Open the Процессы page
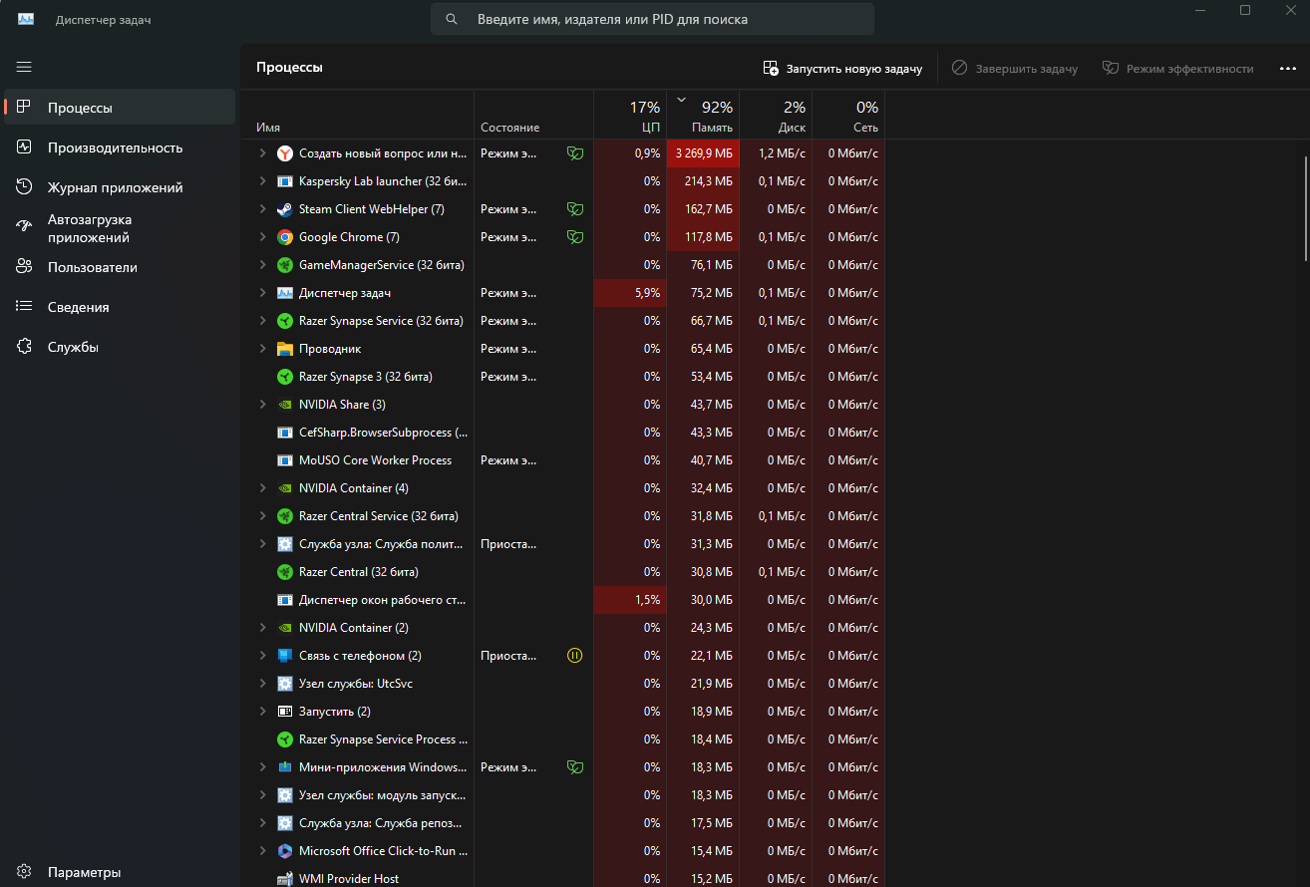1310x887 pixels. pyautogui.click(x=120, y=108)
